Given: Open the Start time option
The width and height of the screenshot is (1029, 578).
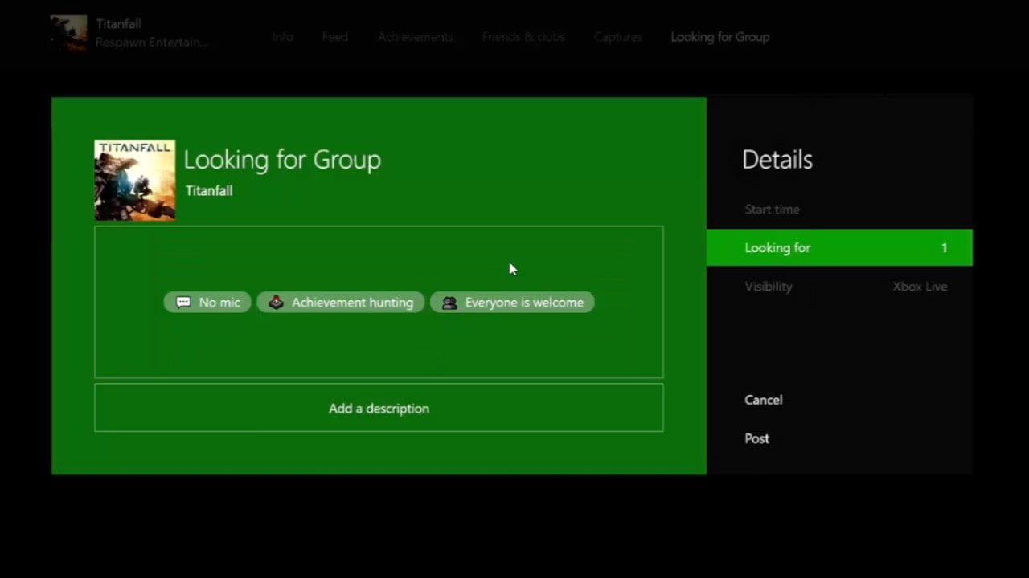Looking at the screenshot, I should tap(839, 210).
